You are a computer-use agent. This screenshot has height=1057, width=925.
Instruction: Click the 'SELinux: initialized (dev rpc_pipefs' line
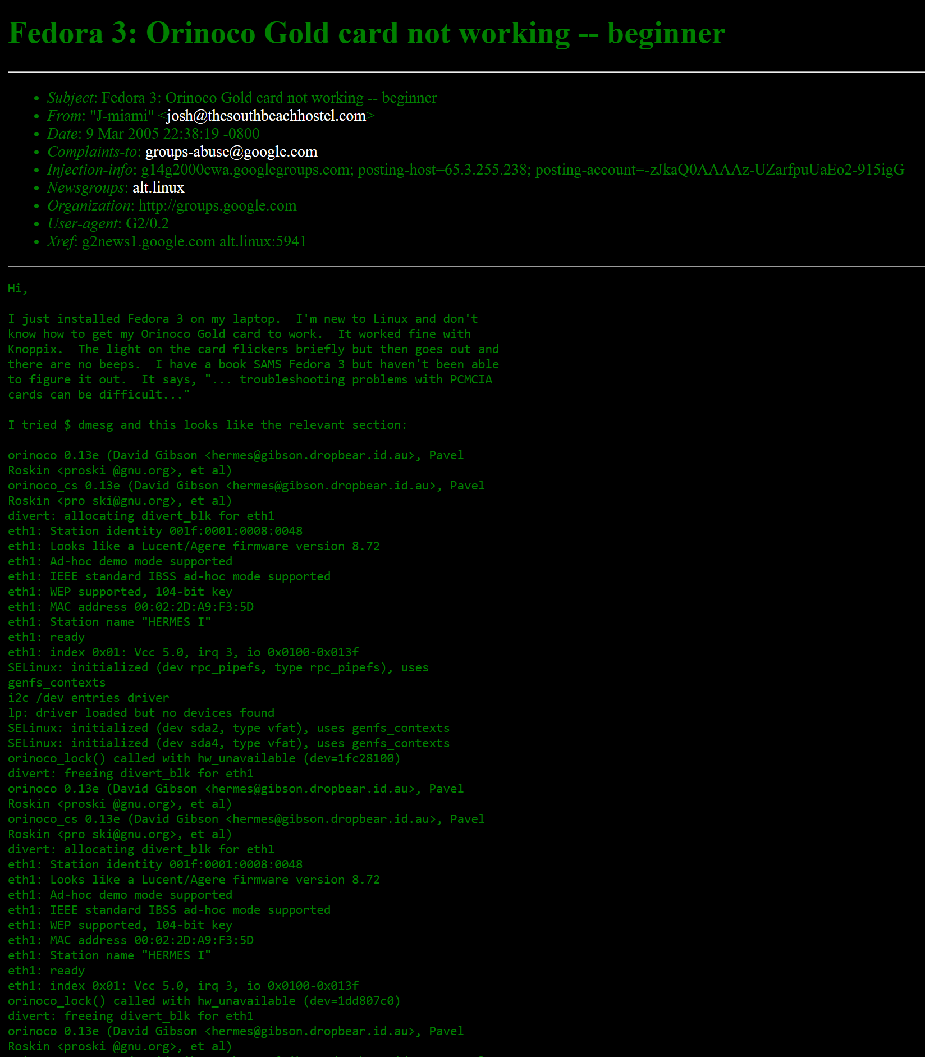(218, 667)
